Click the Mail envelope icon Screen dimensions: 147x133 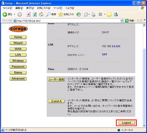pos(86,14)
